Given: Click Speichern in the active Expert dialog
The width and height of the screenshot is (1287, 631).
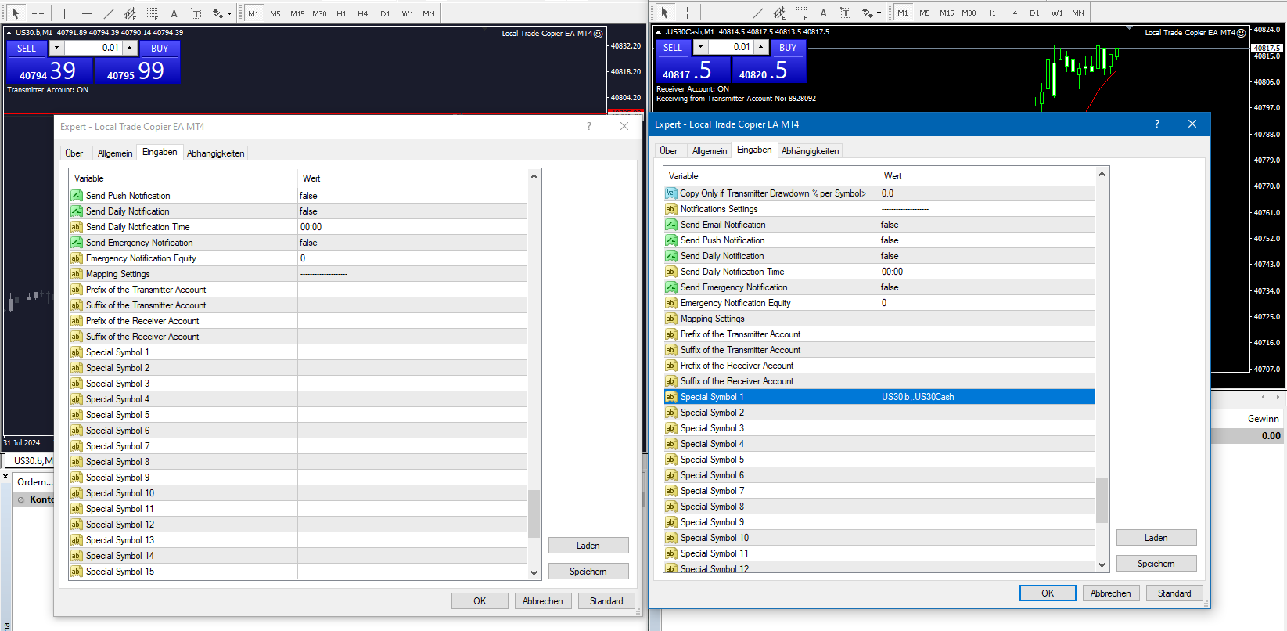Looking at the screenshot, I should click(x=1156, y=564).
